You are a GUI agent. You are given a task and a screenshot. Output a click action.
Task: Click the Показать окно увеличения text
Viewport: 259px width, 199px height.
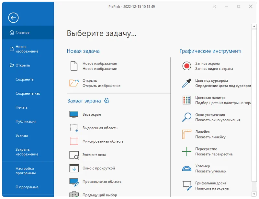click(218, 120)
